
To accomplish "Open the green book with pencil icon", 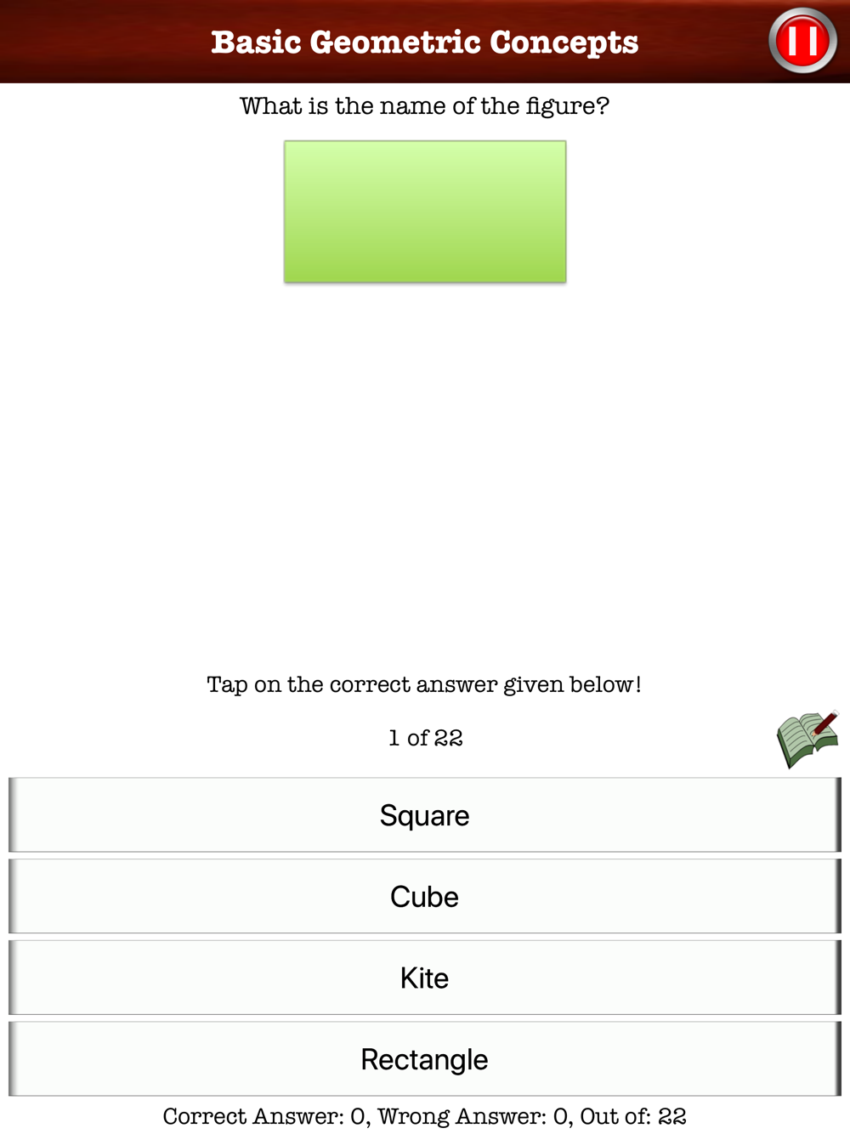I will (807, 739).
